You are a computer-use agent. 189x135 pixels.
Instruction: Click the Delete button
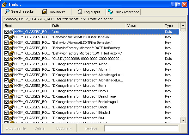[40, 128]
